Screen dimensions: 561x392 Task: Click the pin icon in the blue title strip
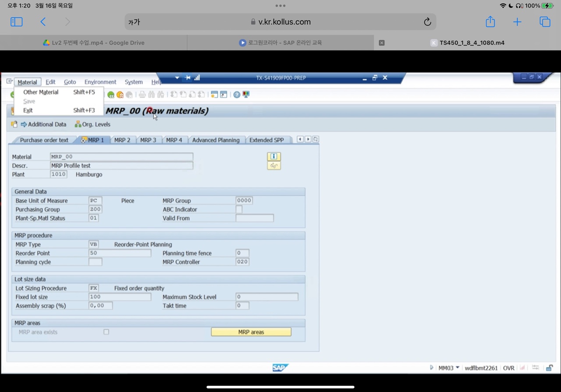coord(188,78)
